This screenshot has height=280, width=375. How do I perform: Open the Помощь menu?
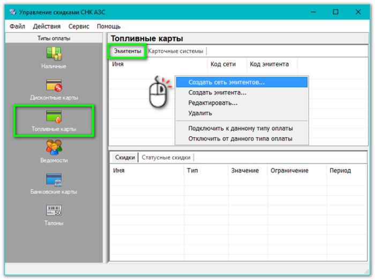[x=109, y=26]
